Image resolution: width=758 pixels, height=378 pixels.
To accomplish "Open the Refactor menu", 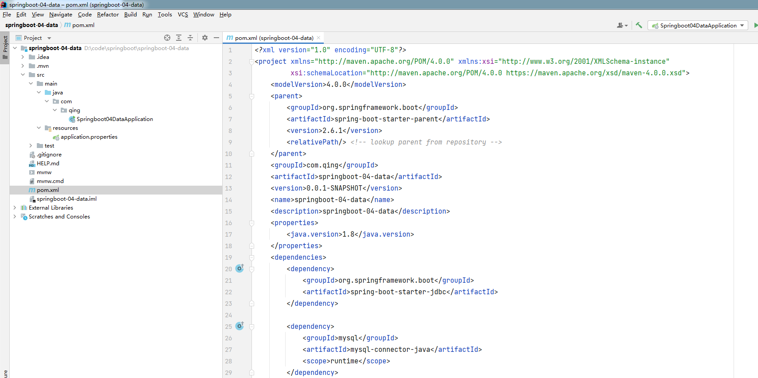I will [108, 15].
